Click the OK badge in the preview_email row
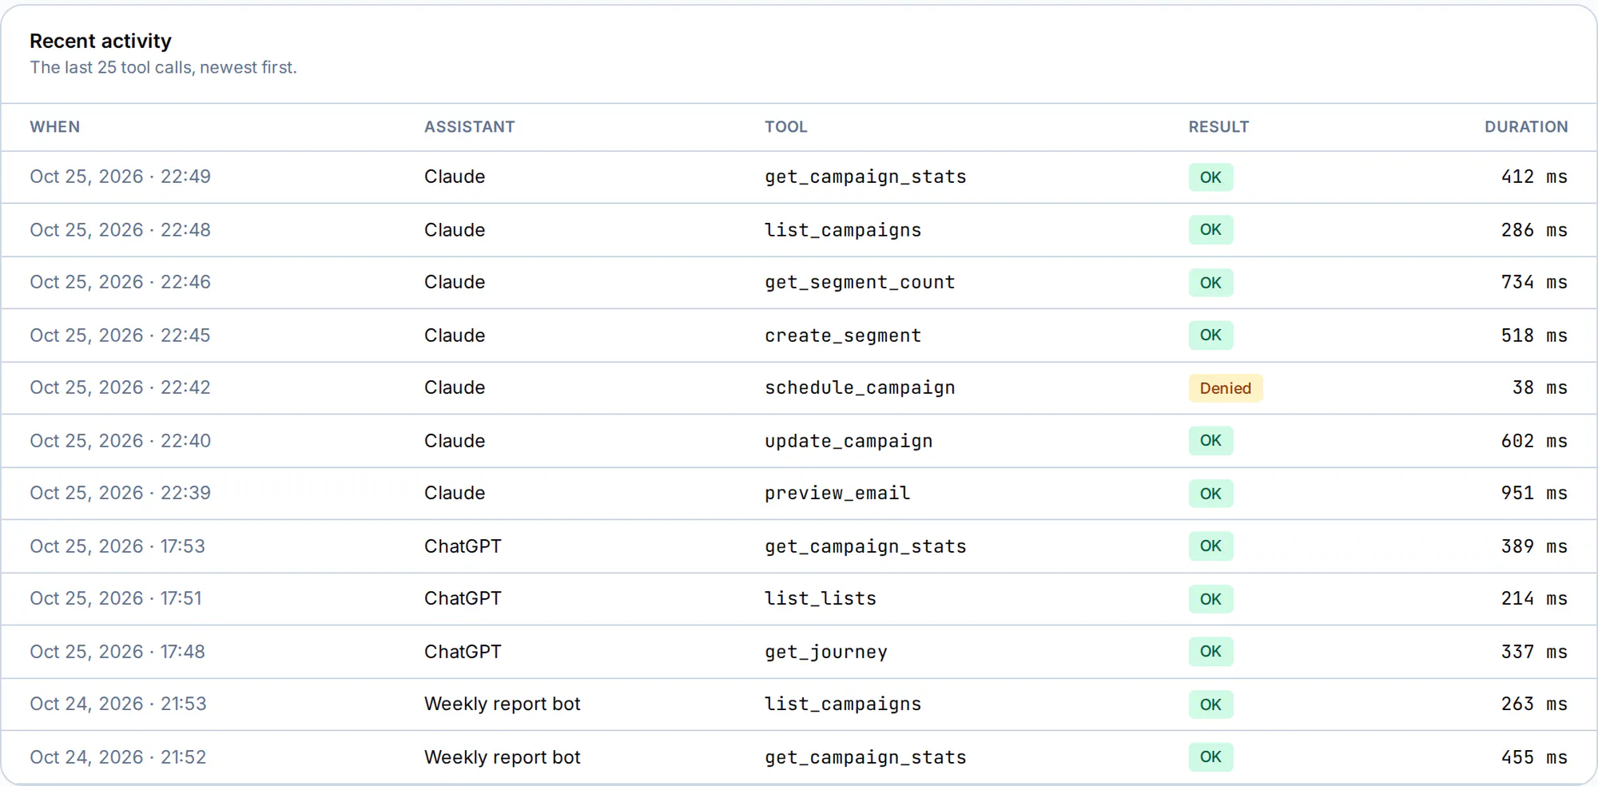The image size is (1598, 786). [1210, 494]
